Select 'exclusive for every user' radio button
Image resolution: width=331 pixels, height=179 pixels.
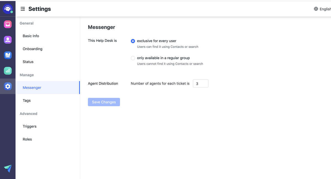[x=133, y=41]
